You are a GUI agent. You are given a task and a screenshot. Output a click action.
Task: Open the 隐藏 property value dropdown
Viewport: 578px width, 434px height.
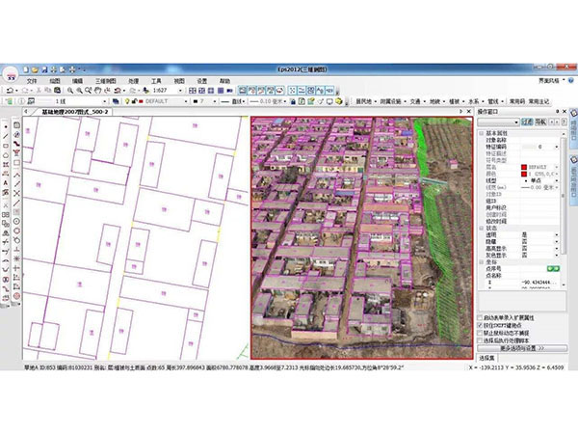557,242
